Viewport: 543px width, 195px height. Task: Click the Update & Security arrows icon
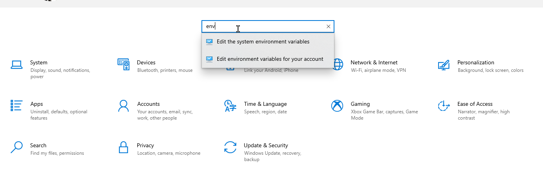[230, 147]
